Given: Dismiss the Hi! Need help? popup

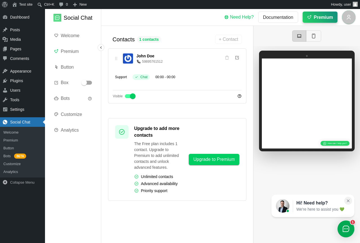Looking at the screenshot, I should (x=348, y=201).
